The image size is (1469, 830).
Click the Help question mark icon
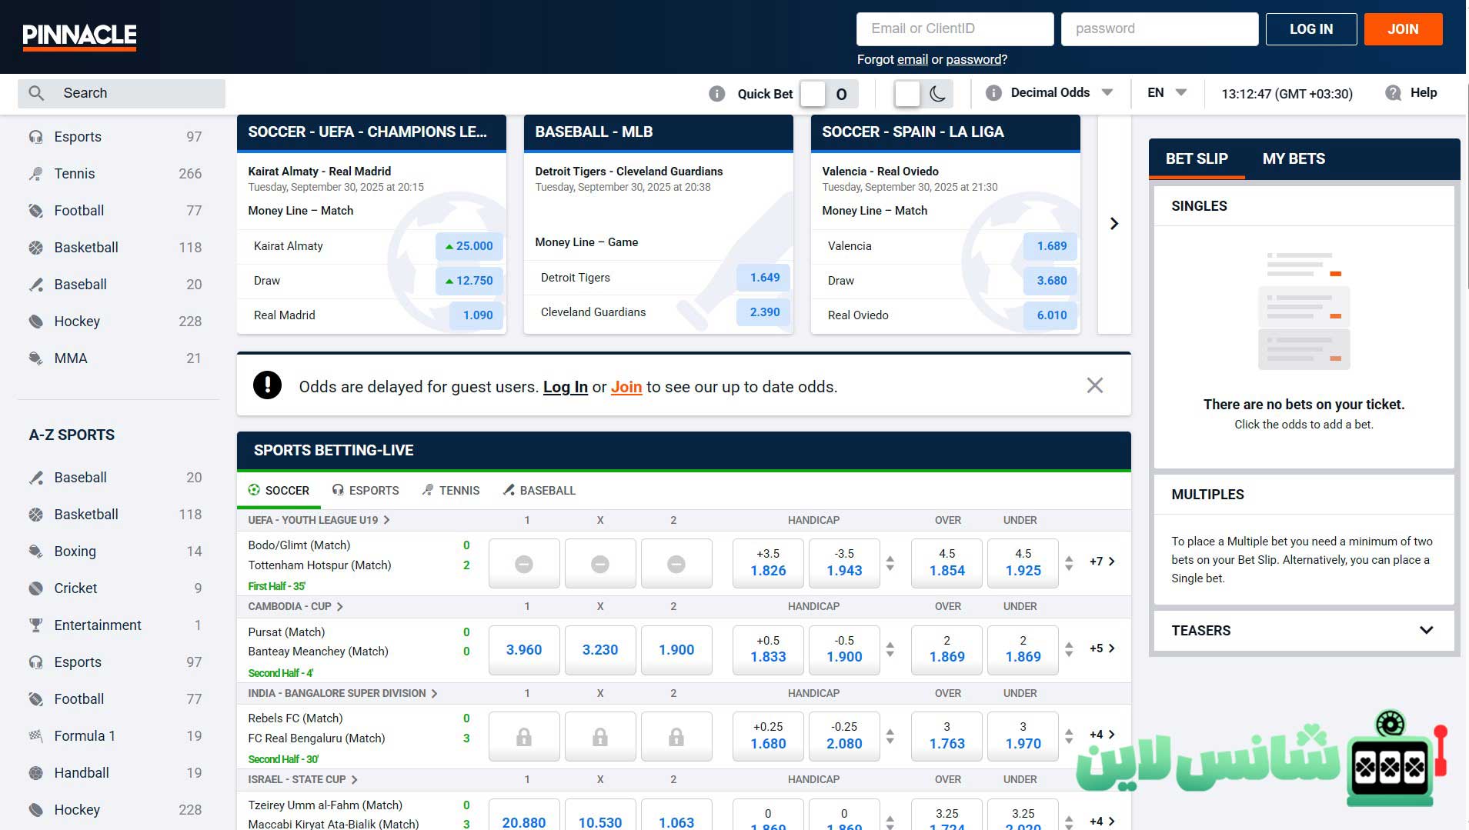click(x=1393, y=93)
